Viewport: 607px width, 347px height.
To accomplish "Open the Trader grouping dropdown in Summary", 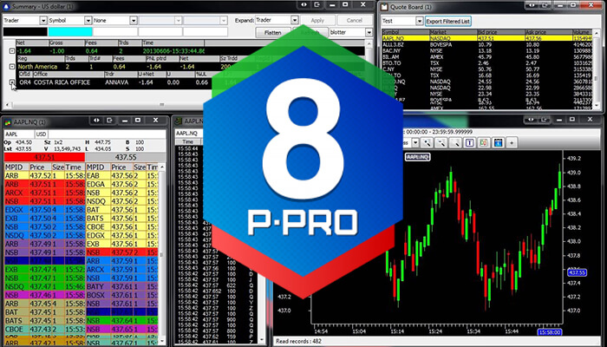I will coord(43,20).
